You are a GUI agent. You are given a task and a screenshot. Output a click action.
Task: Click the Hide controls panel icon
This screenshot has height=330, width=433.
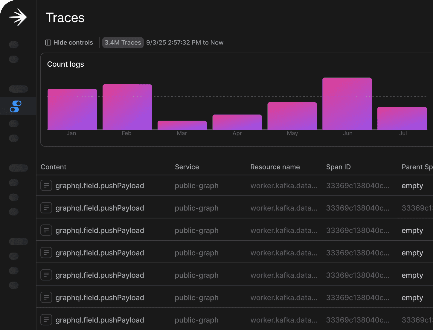point(48,43)
